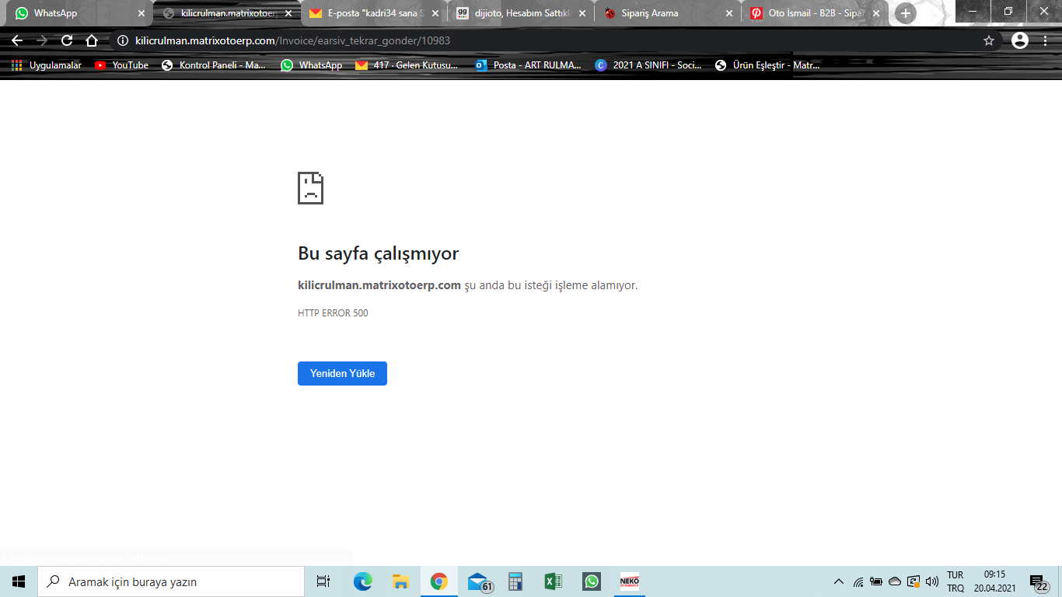1062x597 pixels.
Task: Go to the browser home page icon
Action: (92, 40)
